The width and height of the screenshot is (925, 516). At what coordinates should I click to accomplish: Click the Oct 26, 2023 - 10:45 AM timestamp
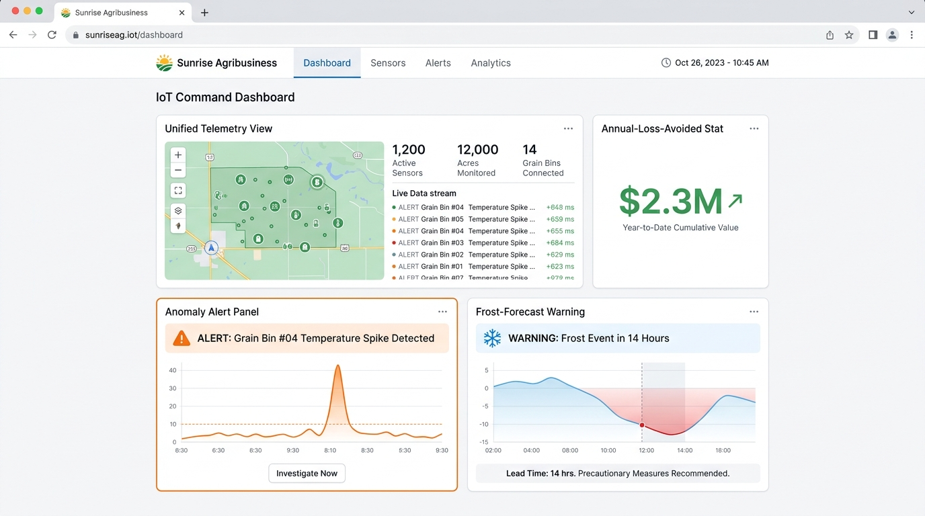(x=722, y=62)
